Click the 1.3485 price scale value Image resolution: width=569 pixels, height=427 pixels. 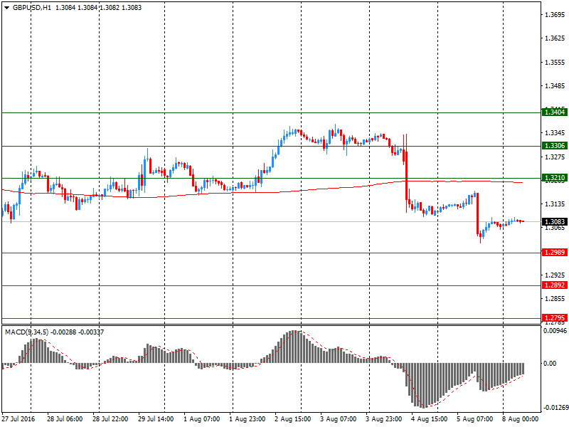(x=555, y=86)
